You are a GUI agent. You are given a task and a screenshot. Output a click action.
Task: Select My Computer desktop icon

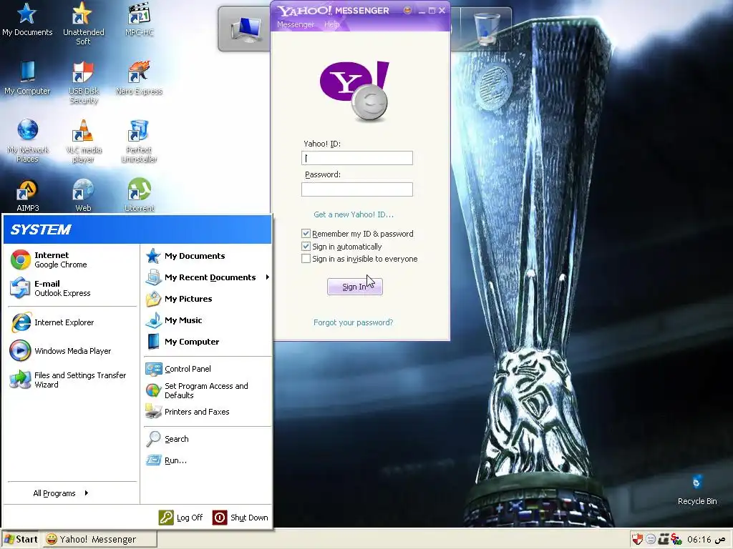pyautogui.click(x=27, y=77)
